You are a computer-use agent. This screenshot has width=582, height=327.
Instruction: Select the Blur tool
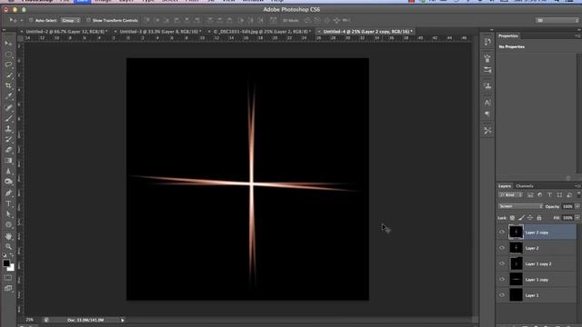(8, 172)
